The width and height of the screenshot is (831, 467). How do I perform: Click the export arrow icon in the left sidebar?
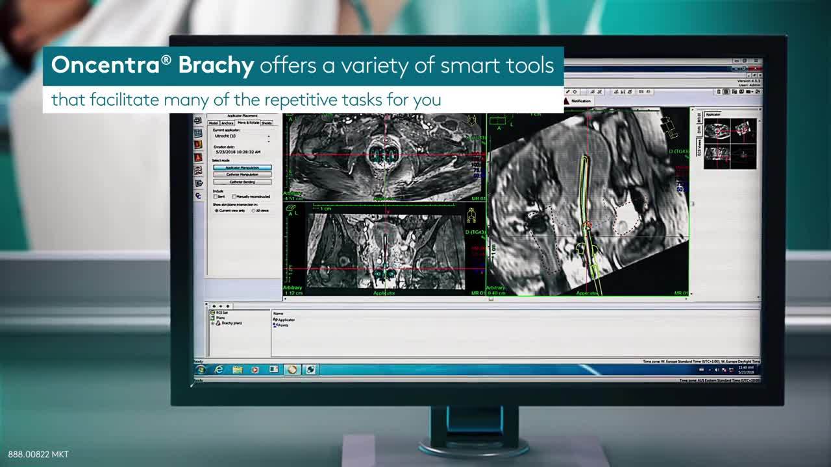point(198,183)
